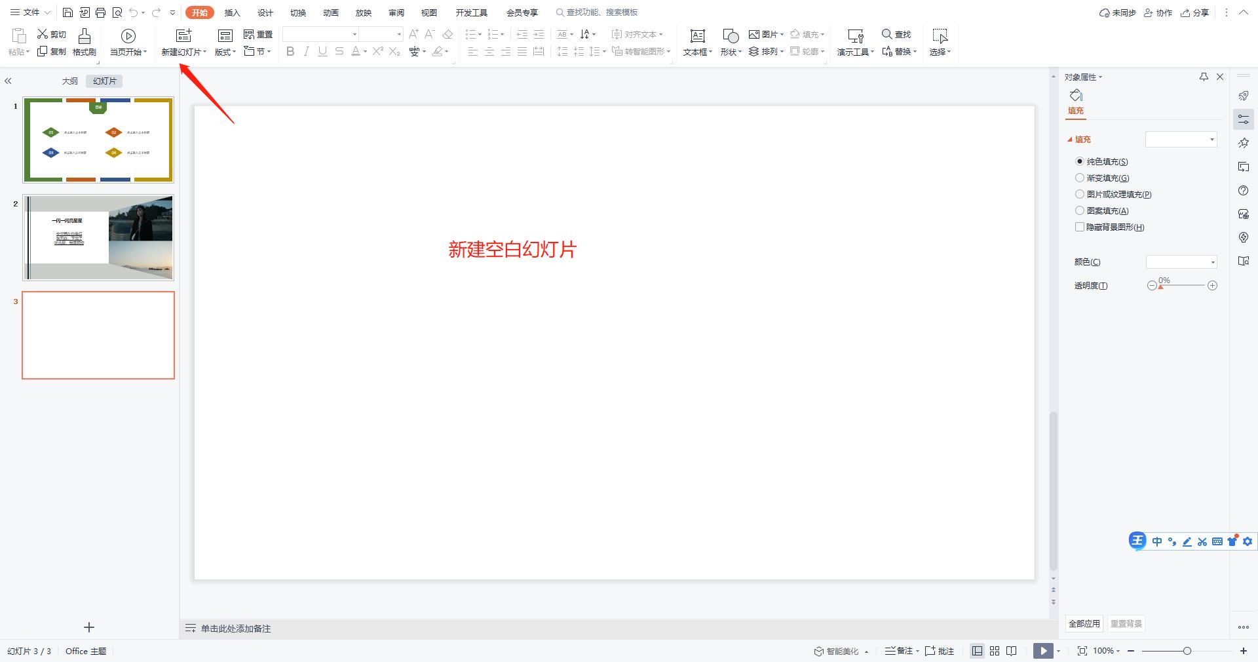Toggle 备注 notes pane in status bar

(x=902, y=651)
